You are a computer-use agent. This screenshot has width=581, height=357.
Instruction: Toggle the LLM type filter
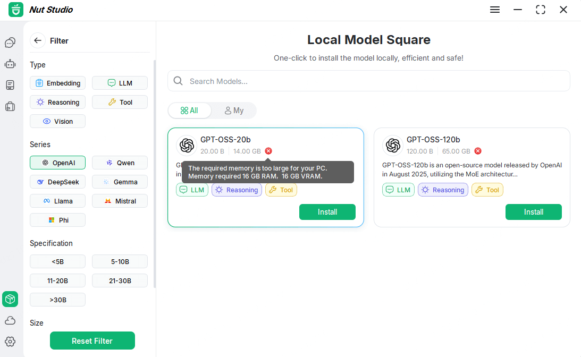click(x=120, y=83)
